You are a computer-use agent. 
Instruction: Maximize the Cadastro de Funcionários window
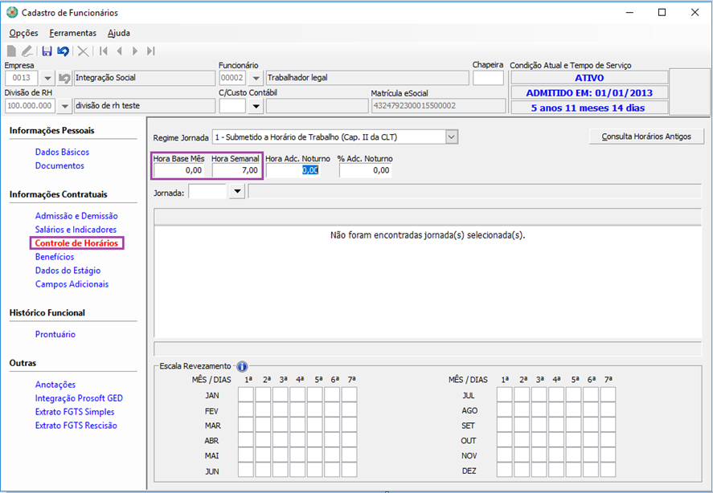click(x=662, y=12)
